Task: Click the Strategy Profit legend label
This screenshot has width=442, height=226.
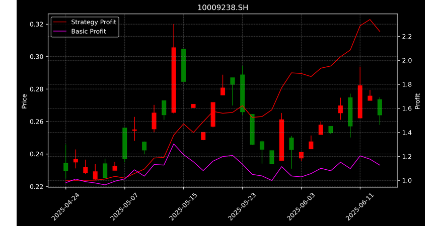Action: pyautogui.click(x=94, y=22)
